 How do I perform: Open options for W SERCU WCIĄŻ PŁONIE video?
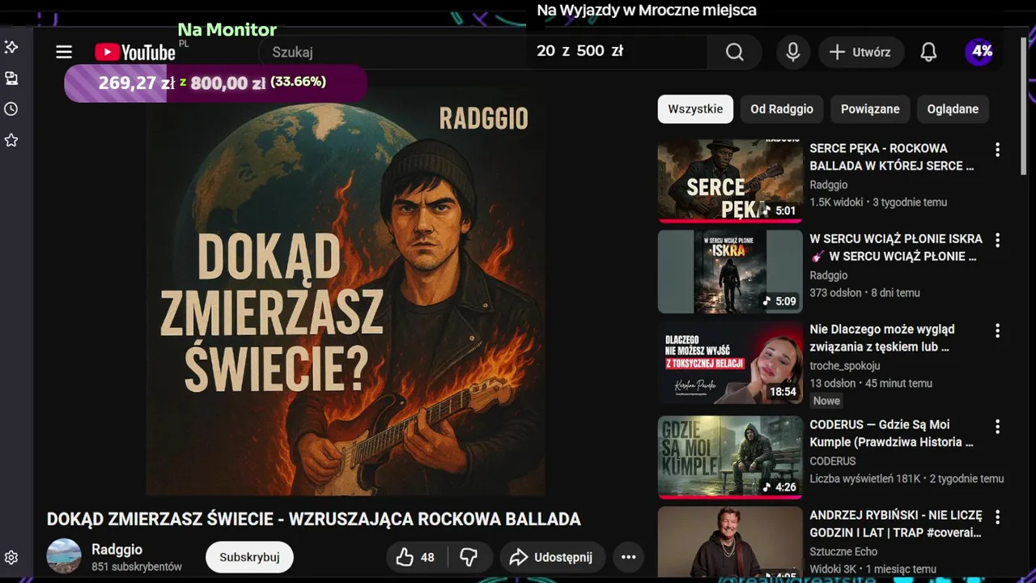coord(997,240)
